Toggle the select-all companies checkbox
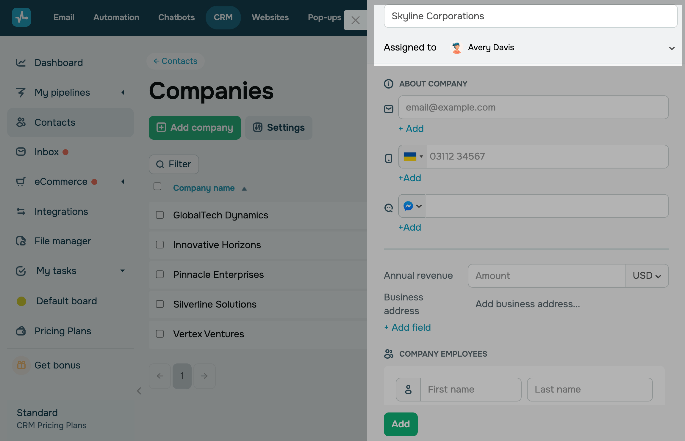Viewport: 685px width, 441px height. coord(157,186)
